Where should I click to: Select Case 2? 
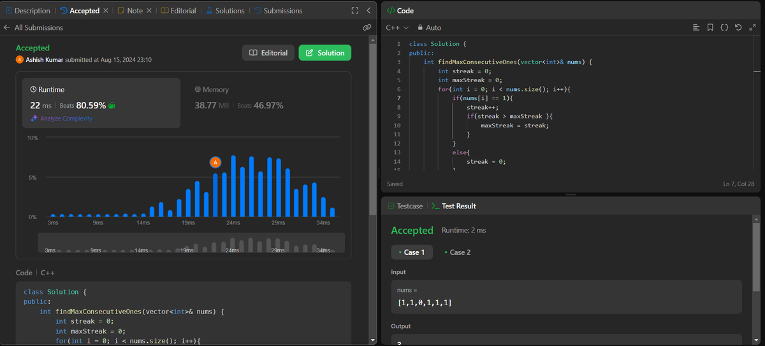click(457, 252)
